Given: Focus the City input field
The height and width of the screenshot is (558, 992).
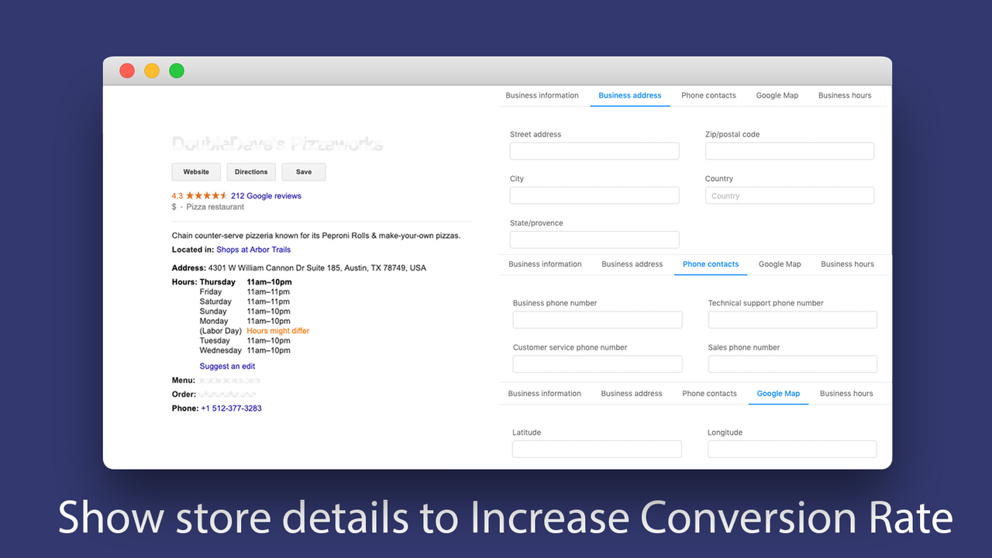Looking at the screenshot, I should [x=594, y=195].
